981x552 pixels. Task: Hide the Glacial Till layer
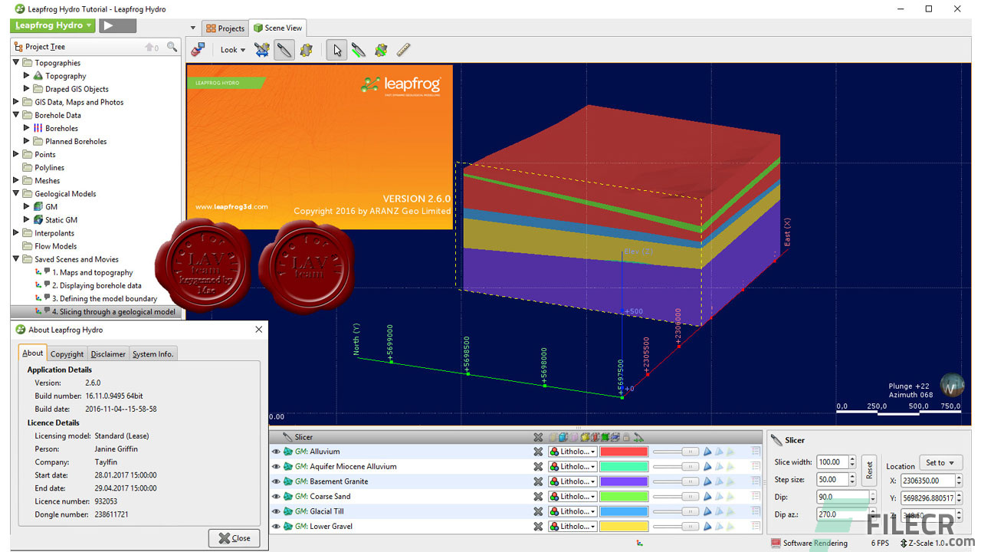[x=276, y=511]
